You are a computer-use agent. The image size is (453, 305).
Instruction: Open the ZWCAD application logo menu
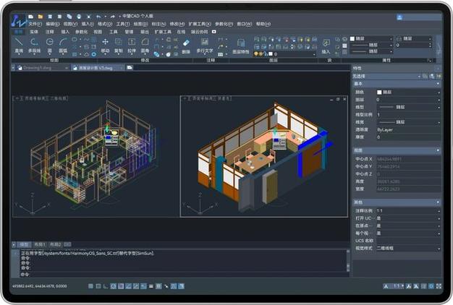(19, 20)
